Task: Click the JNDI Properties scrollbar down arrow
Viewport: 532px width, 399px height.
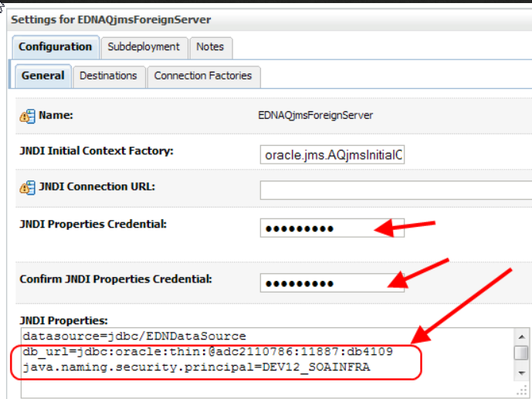Action: click(x=522, y=373)
